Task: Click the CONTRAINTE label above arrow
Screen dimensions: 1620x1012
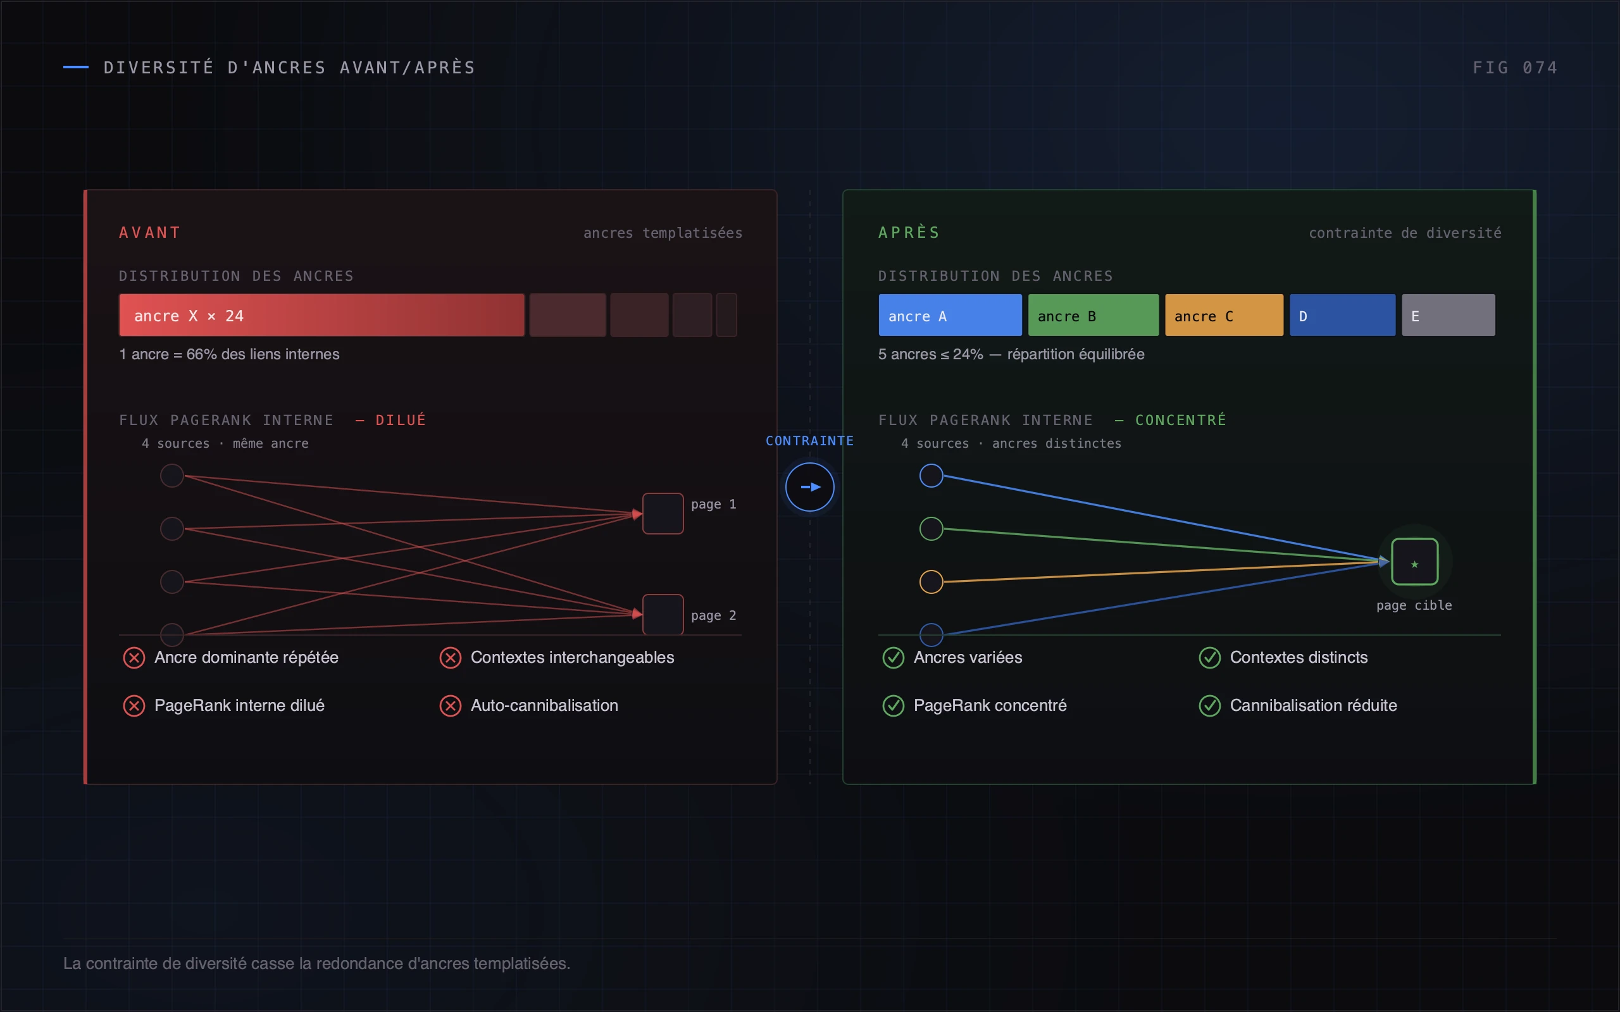Action: pyautogui.click(x=809, y=440)
